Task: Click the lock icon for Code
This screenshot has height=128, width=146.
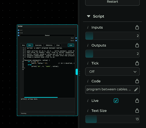Action: pos(137,81)
